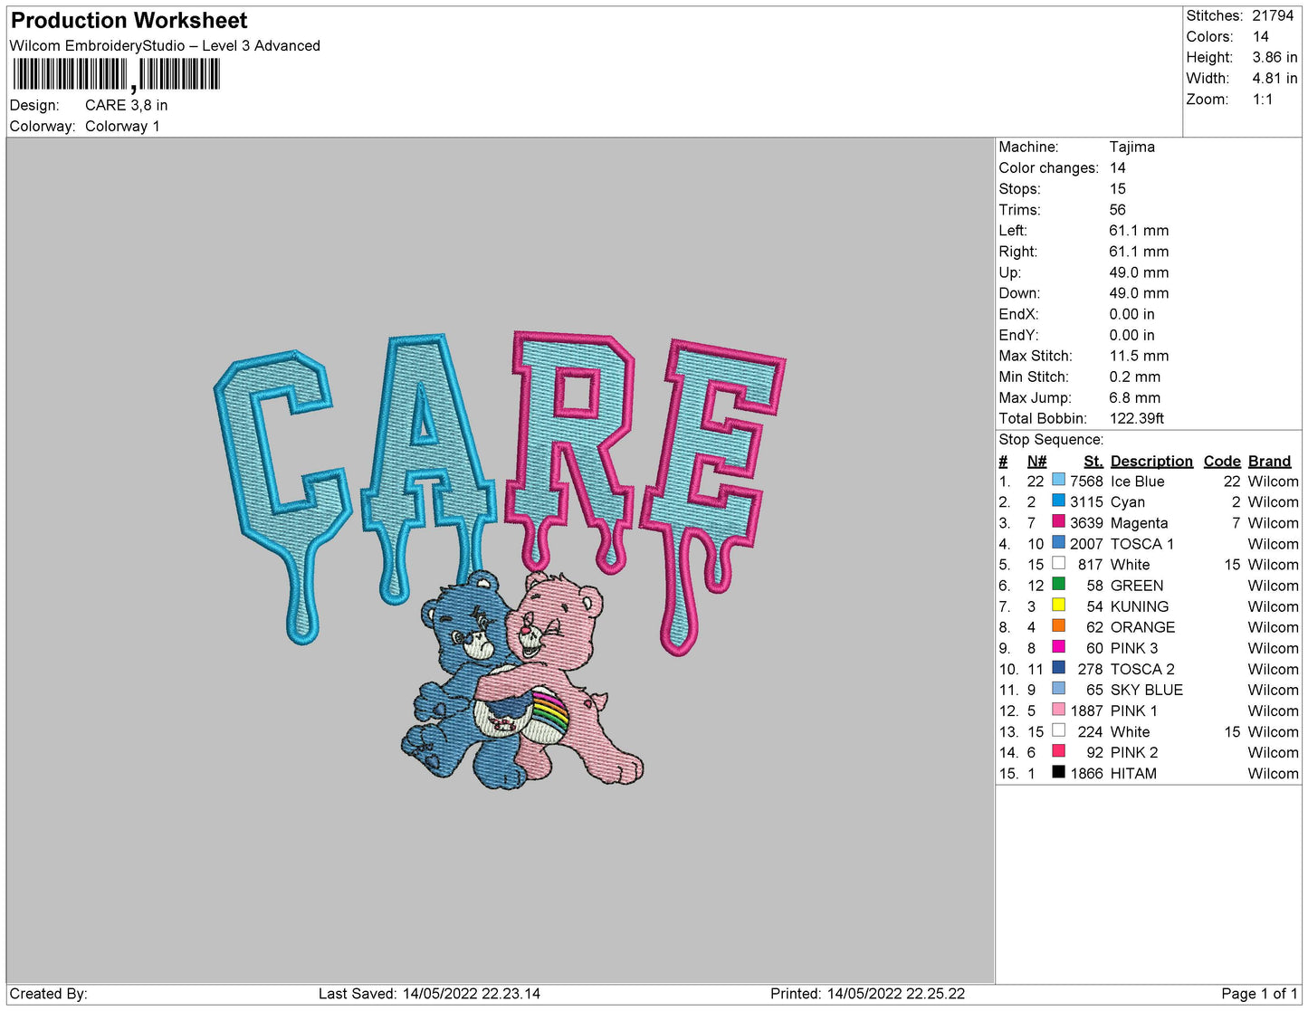Click the Brand column header

1269,461
